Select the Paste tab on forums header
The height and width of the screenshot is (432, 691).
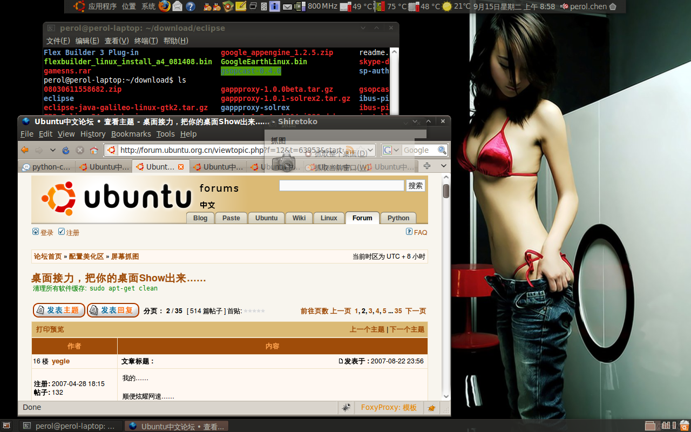tap(231, 218)
